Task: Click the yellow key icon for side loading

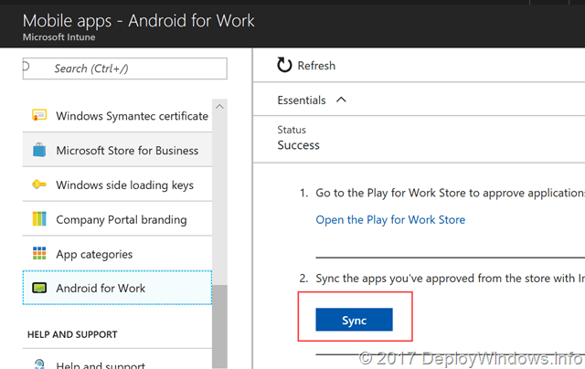Action: tap(39, 185)
